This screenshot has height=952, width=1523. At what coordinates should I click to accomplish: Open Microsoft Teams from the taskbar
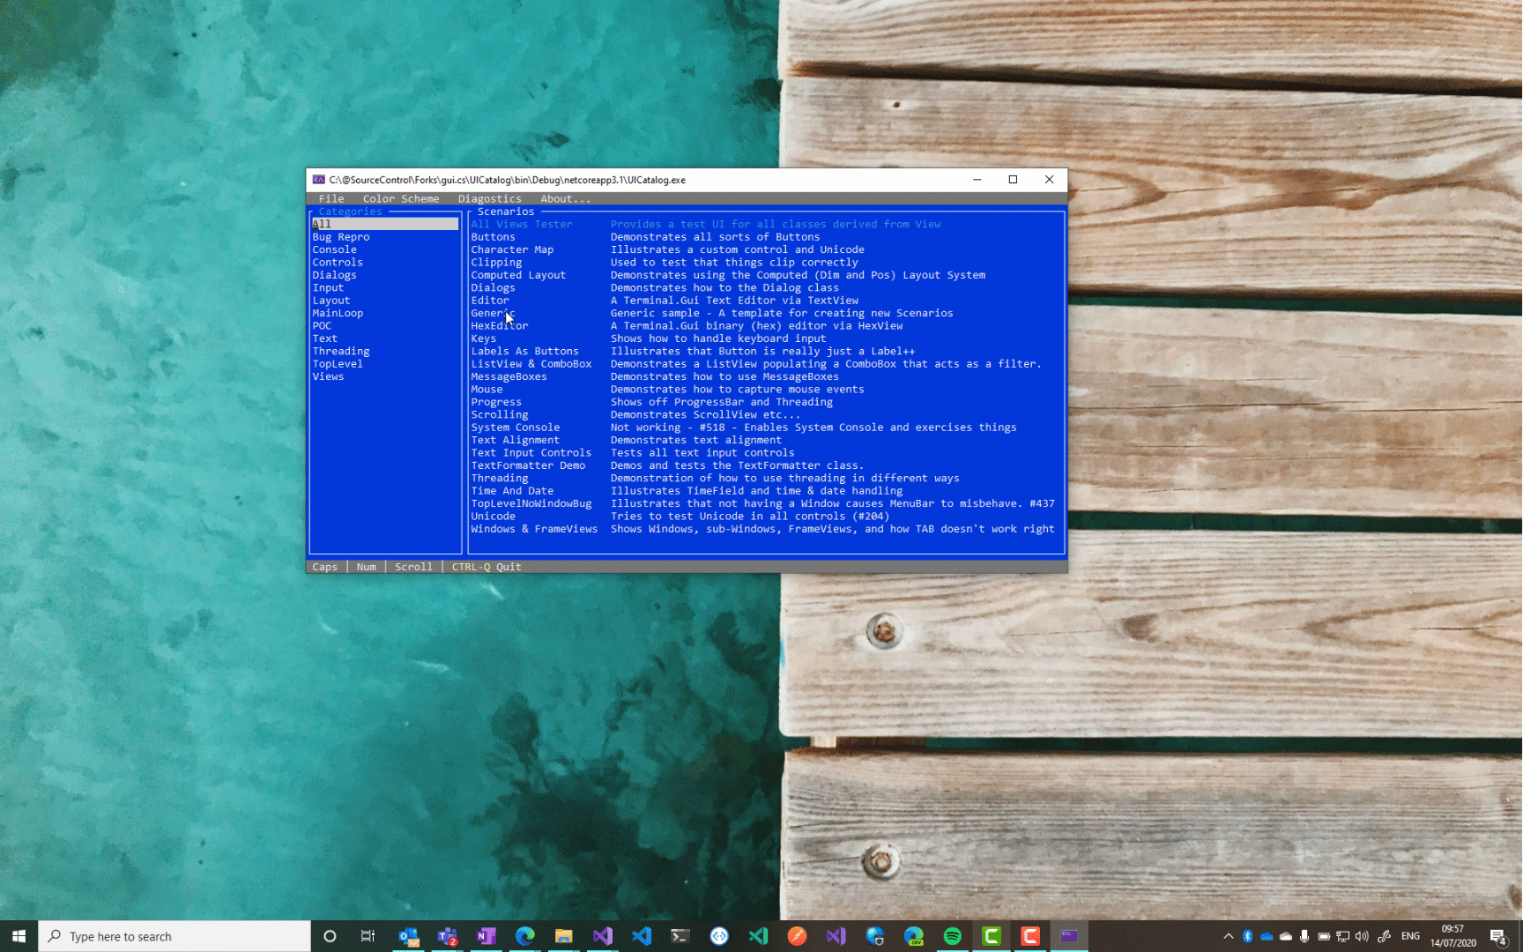click(447, 936)
